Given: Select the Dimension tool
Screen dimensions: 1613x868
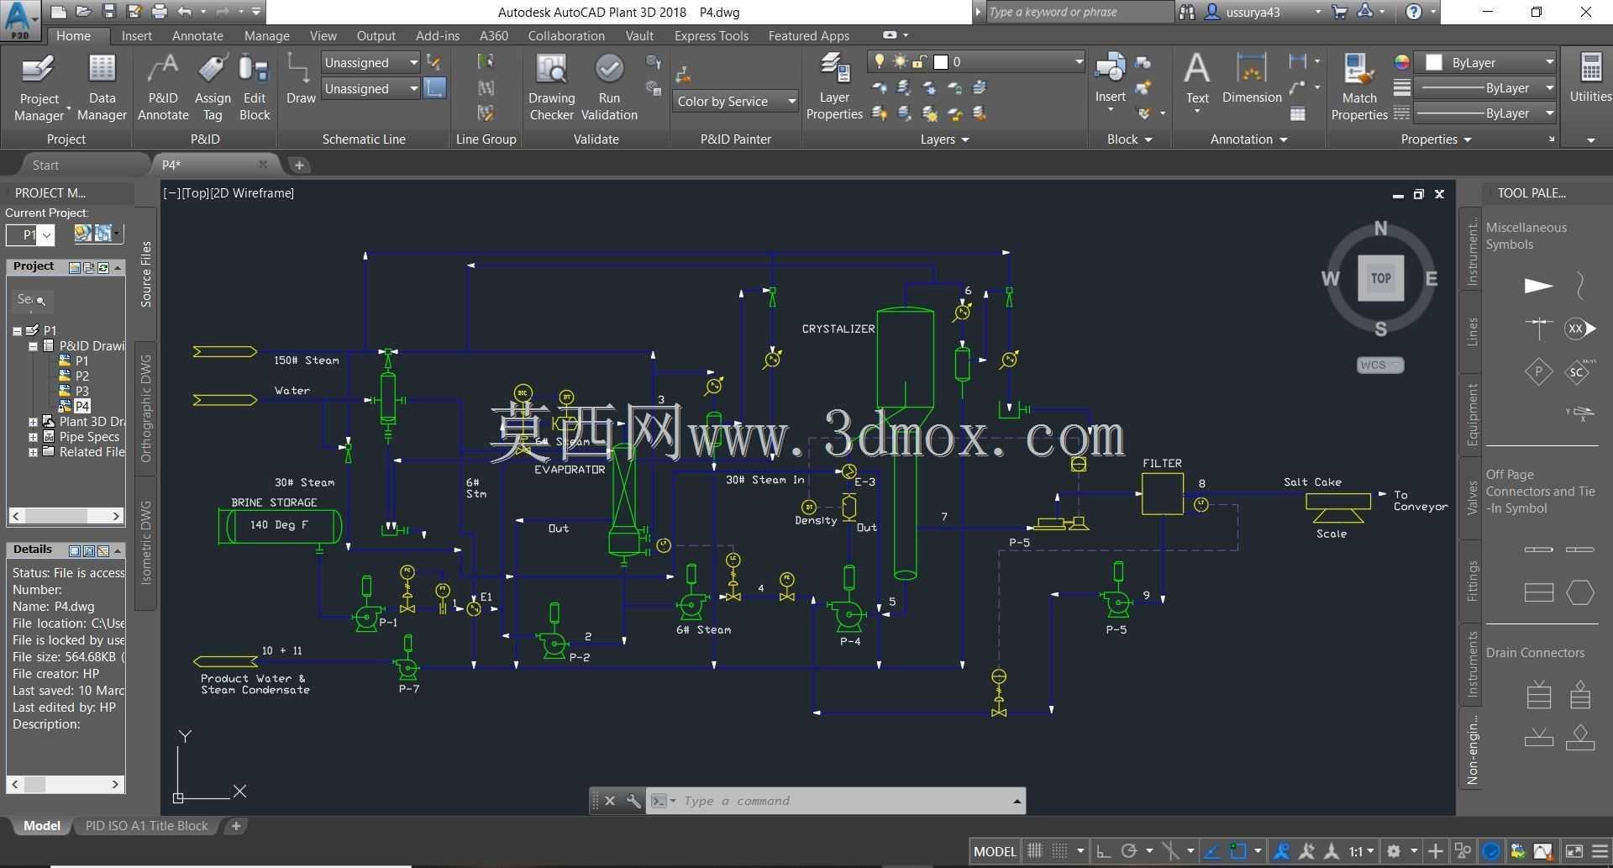Looking at the screenshot, I should [1251, 80].
